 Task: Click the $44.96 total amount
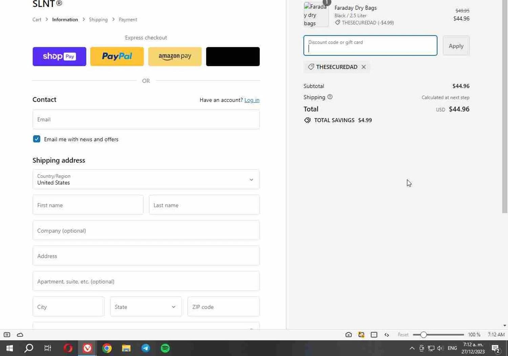(459, 109)
